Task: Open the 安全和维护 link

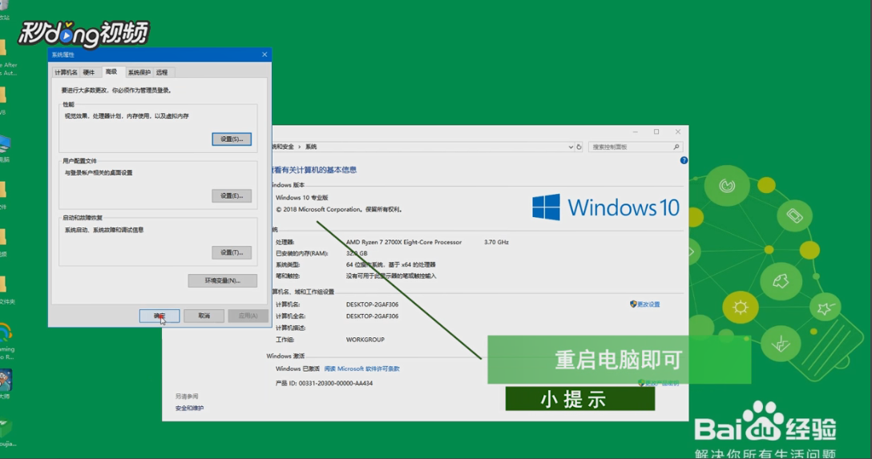Action: 190,409
